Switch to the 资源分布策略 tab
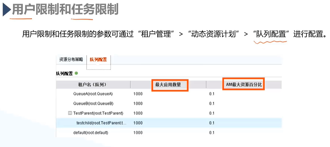330x147 pixels. pos(71,59)
